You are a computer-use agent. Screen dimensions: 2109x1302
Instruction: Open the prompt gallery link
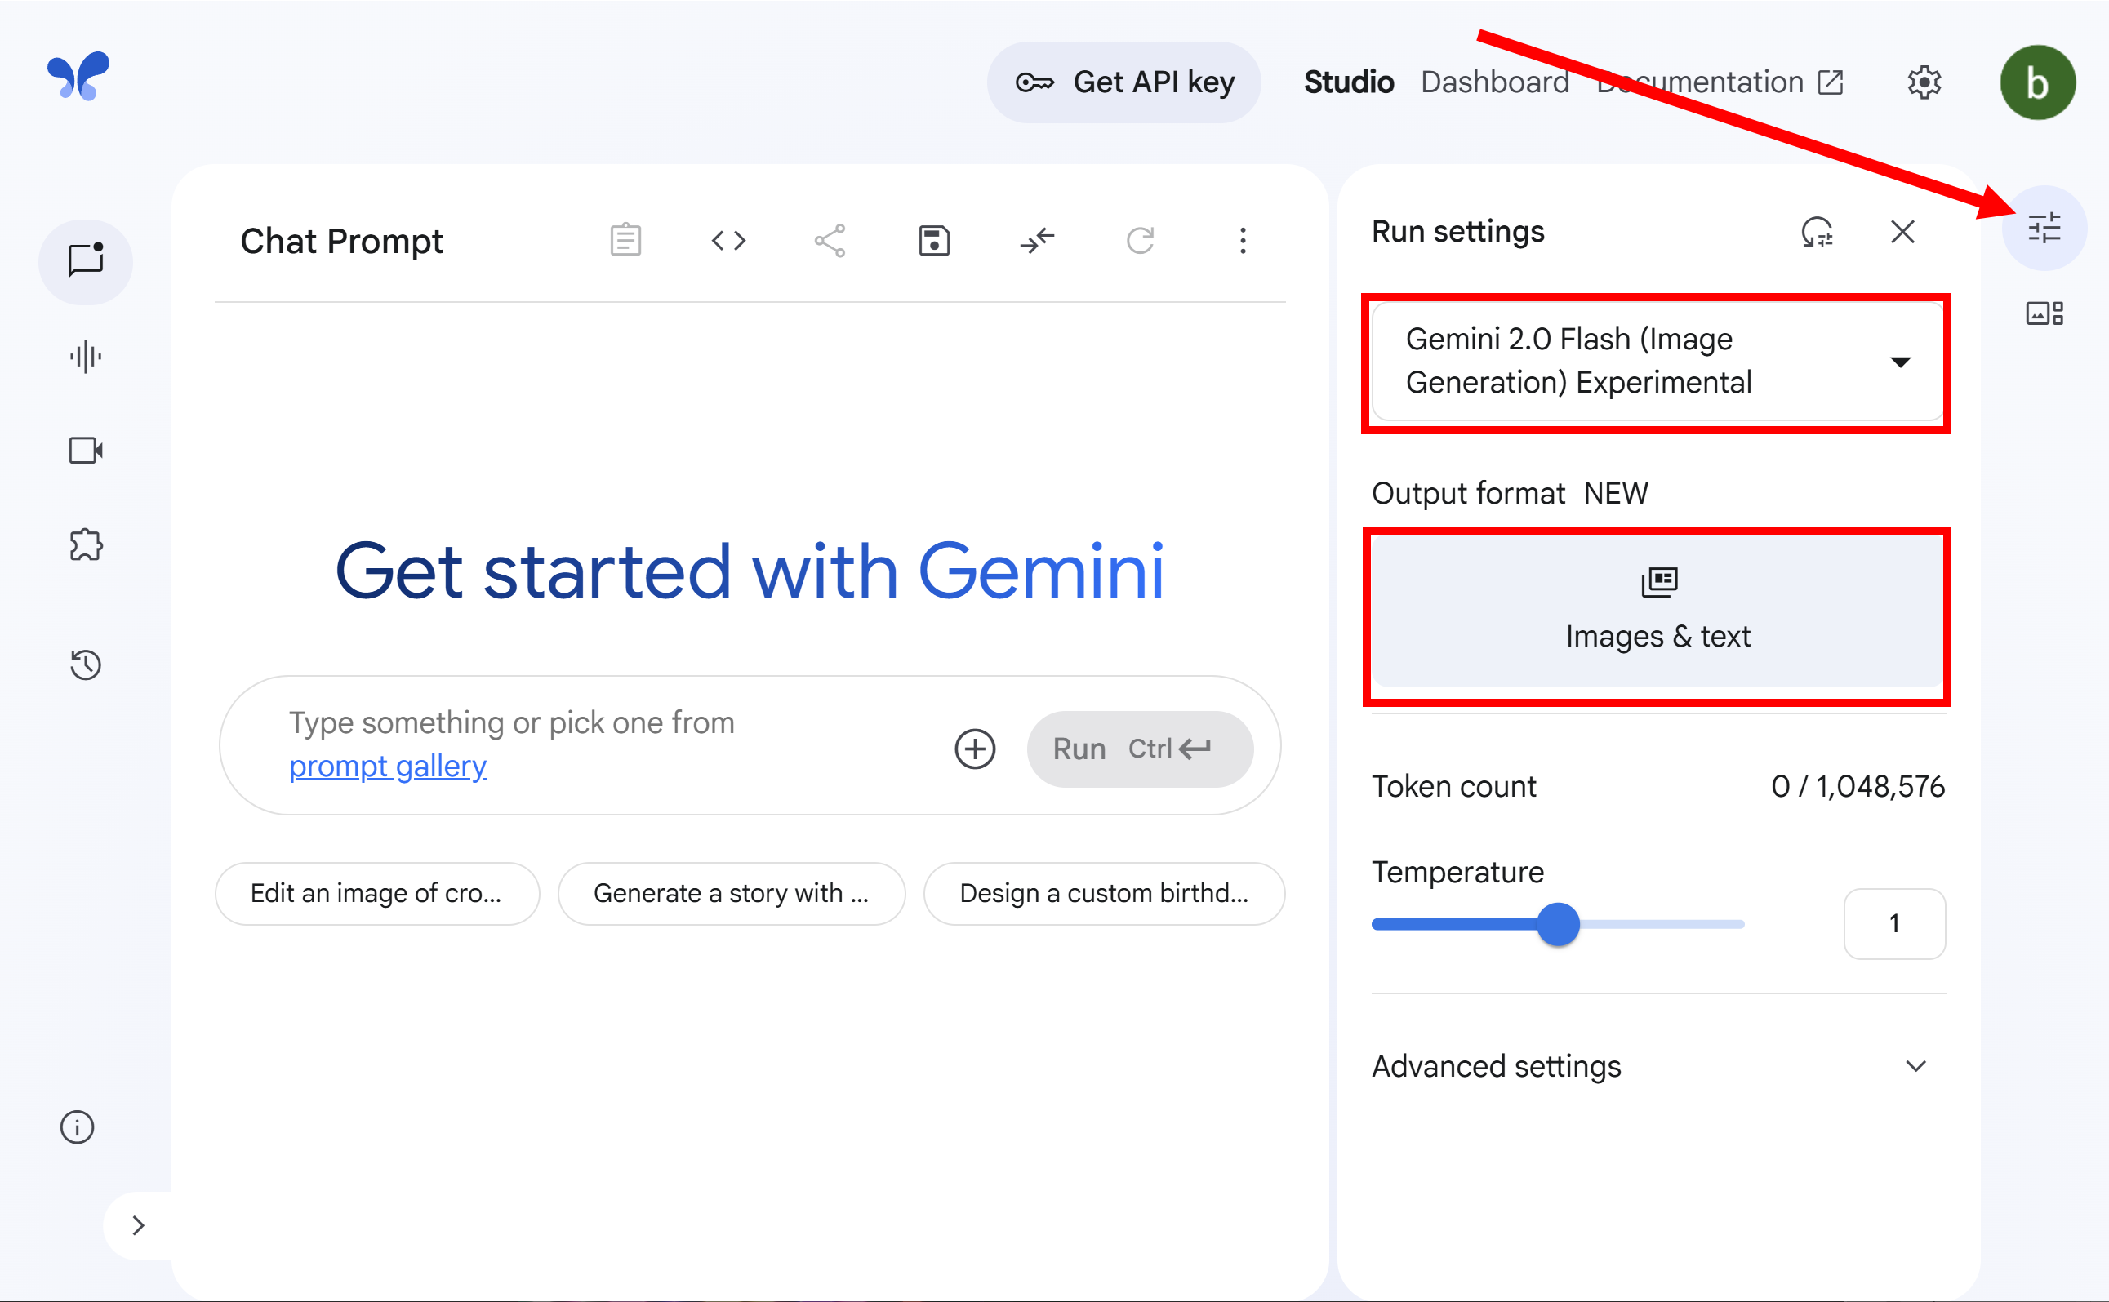[x=388, y=766]
